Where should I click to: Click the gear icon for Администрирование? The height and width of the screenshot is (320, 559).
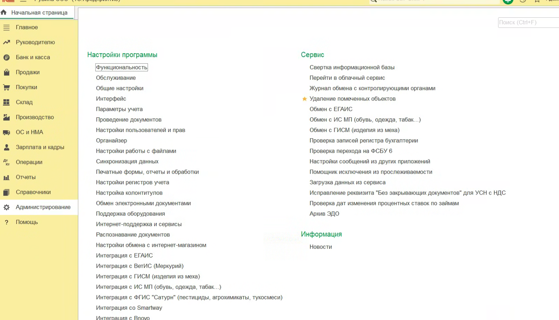pos(6,207)
